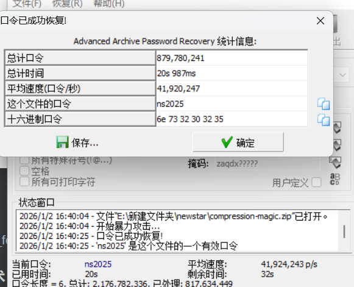Click the 确定 button
This screenshot has width=354, height=287.
point(238,142)
